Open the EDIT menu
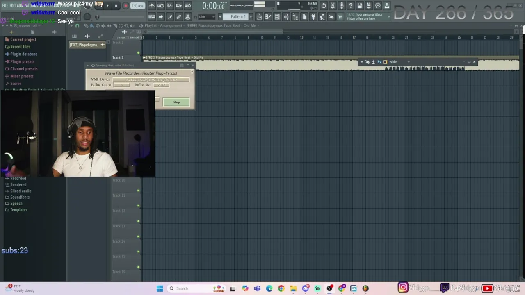 point(13,5)
